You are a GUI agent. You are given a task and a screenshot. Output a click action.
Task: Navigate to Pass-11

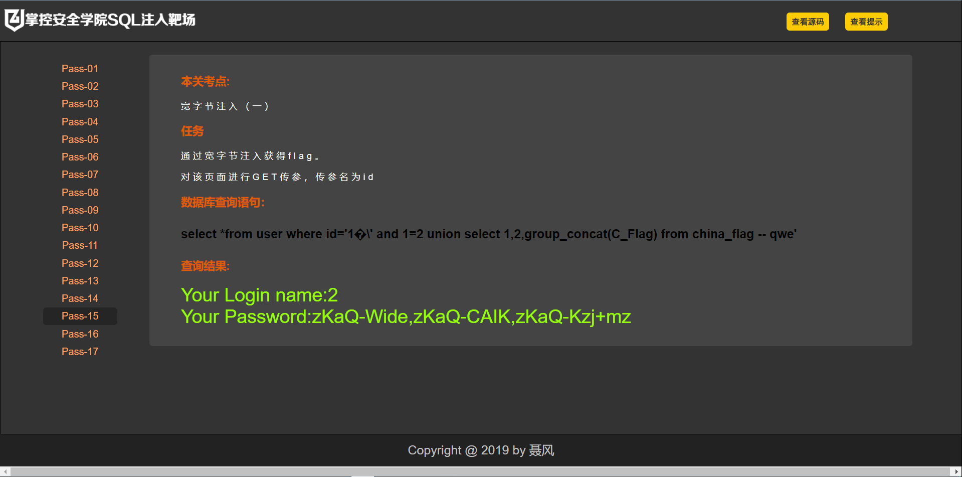(80, 245)
